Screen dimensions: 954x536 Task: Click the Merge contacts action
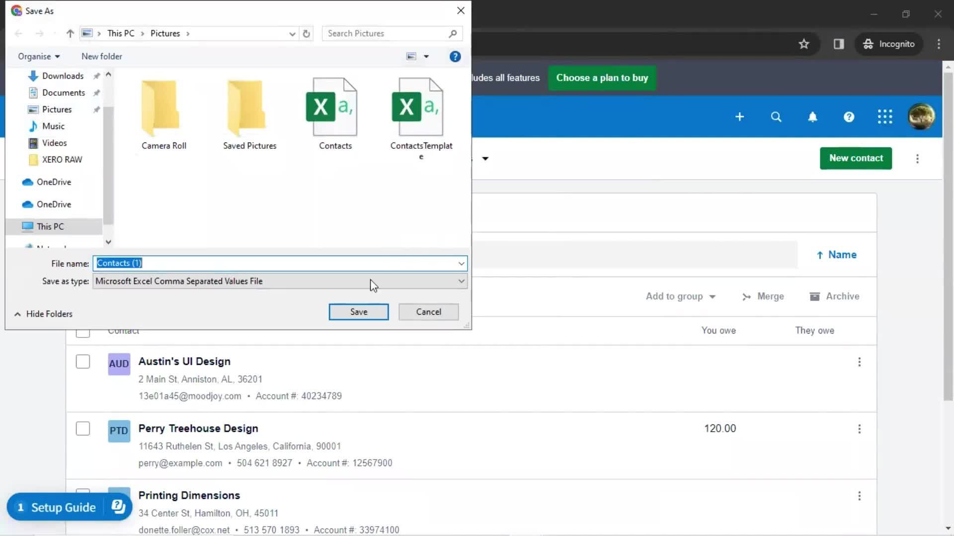pos(763,296)
